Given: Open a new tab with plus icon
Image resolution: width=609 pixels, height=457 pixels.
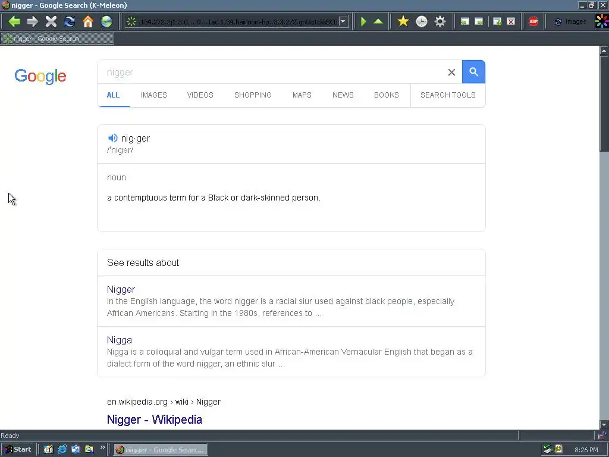Looking at the screenshot, I should [x=497, y=21].
